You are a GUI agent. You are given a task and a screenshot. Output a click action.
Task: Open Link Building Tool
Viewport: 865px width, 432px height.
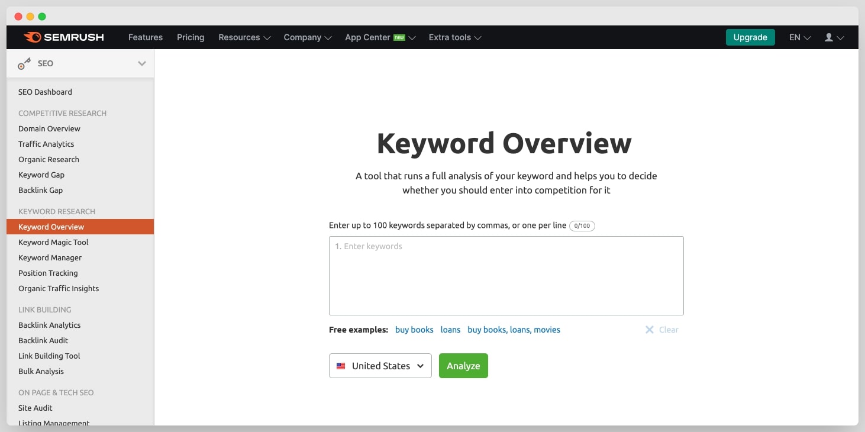coord(49,356)
